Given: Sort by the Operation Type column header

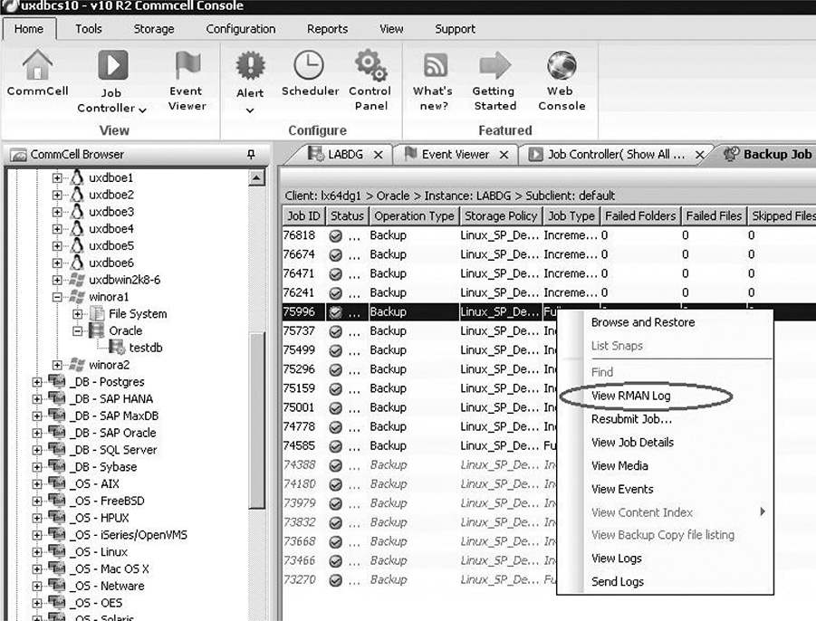Looking at the screenshot, I should [x=414, y=215].
